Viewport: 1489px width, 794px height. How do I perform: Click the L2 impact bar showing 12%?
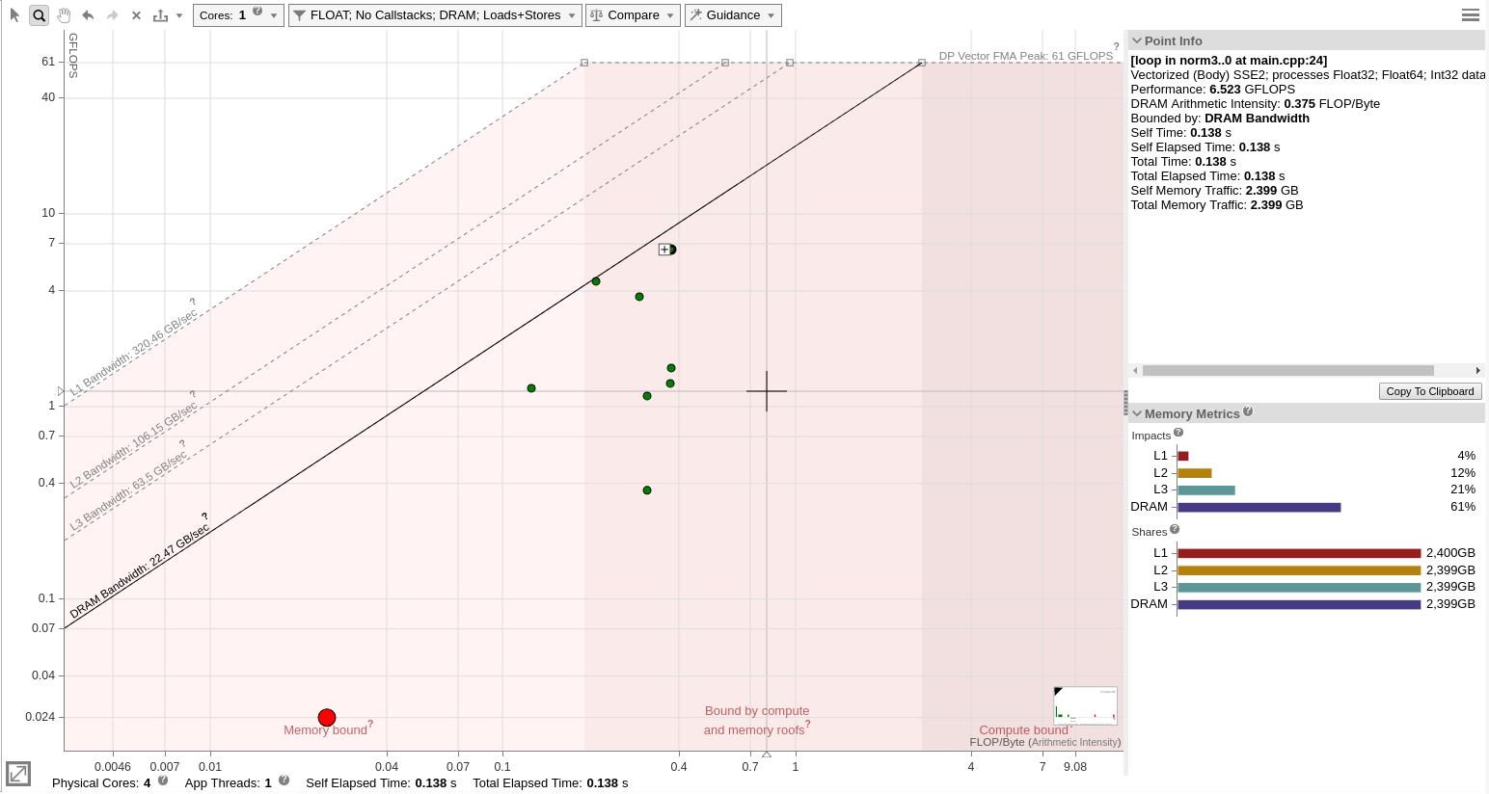1195,473
